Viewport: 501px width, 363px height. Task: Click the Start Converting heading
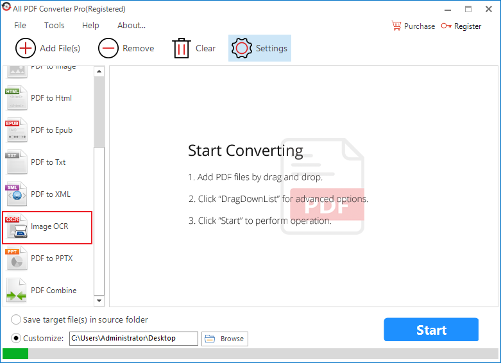point(246,151)
